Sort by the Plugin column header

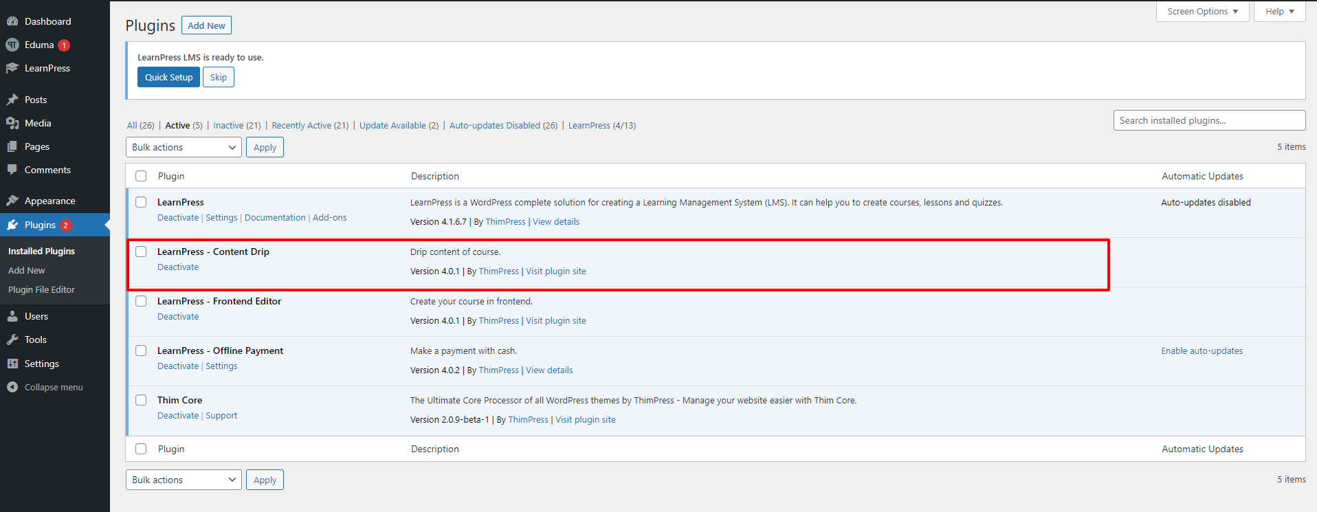[x=171, y=176]
